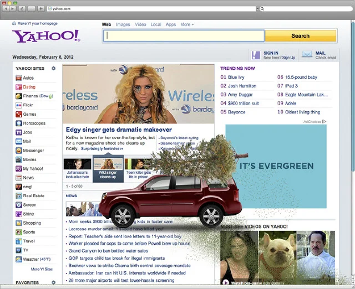The height and width of the screenshot is (289, 355).
Task: Open Edgy singer gets dramatic makeover headline
Action: (119, 130)
